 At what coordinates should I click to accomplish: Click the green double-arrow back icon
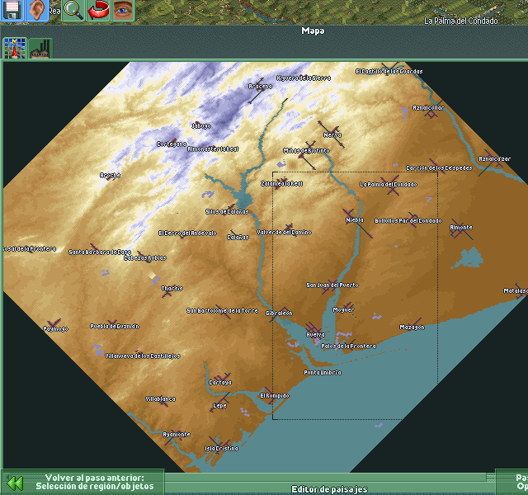point(14,483)
